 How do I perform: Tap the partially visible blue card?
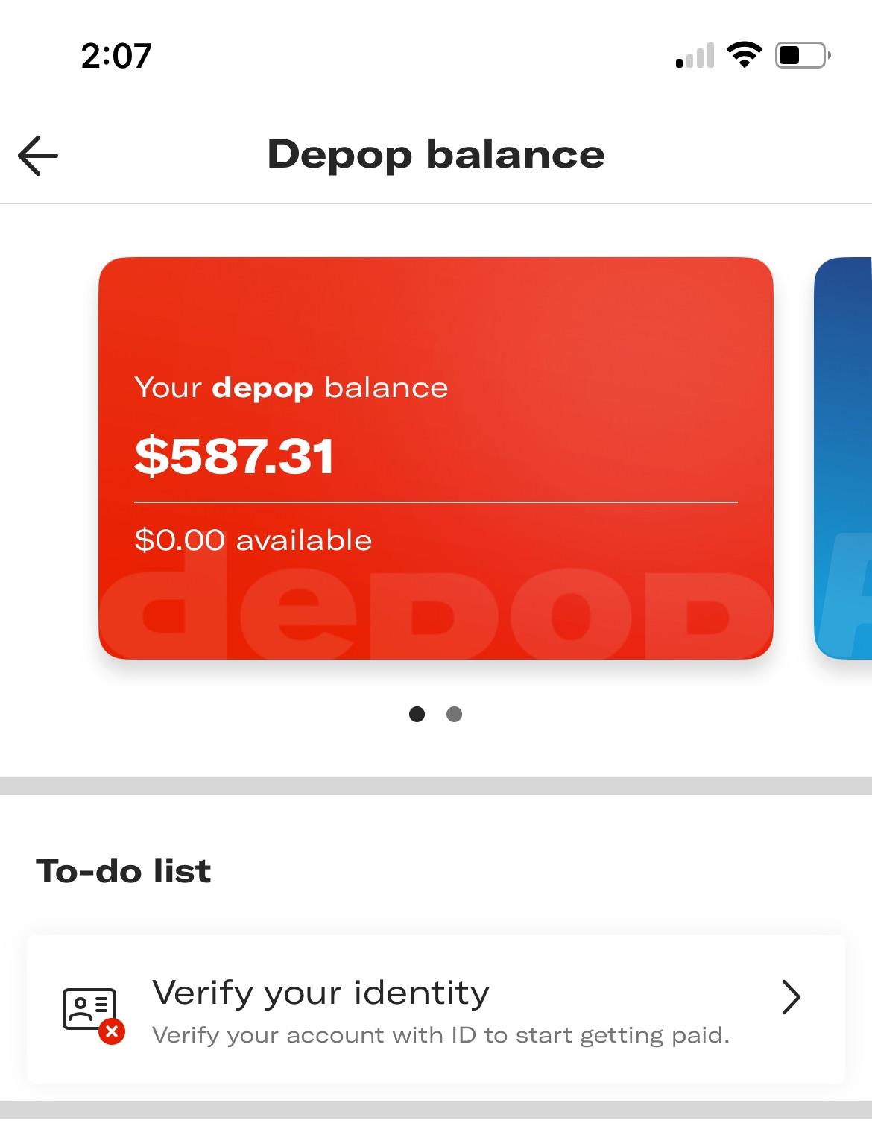click(x=844, y=458)
